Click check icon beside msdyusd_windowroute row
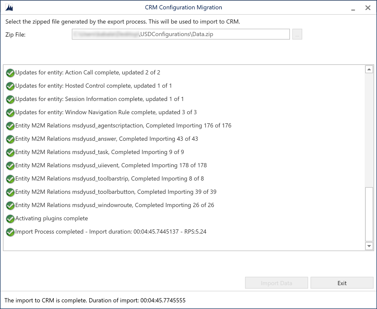This screenshot has width=377, height=309. 10,205
